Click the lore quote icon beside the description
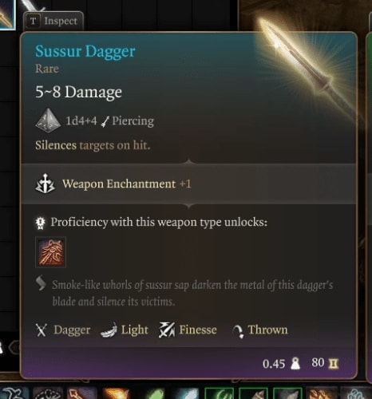Screen dimensions: 372x399 [41, 283]
